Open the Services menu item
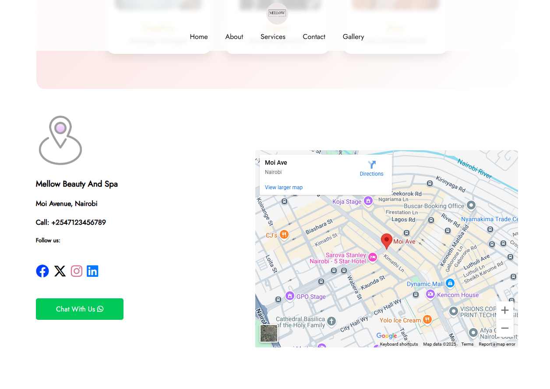Image resolution: width=550 pixels, height=389 pixels. 273,37
